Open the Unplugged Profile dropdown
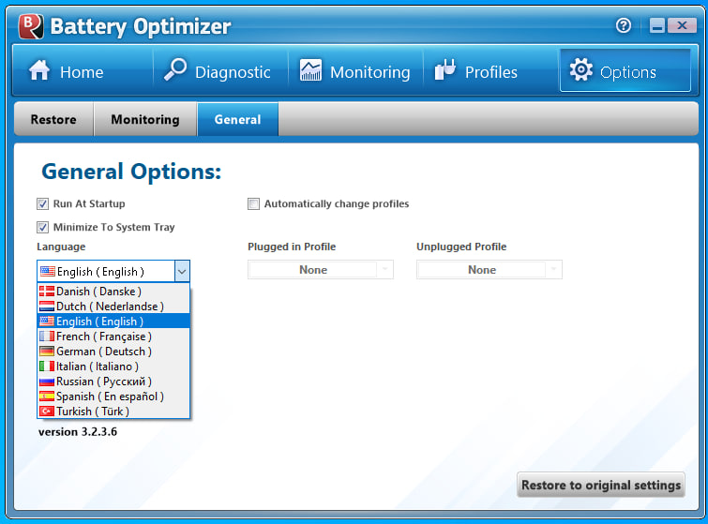The height and width of the screenshot is (524, 708). point(489,269)
